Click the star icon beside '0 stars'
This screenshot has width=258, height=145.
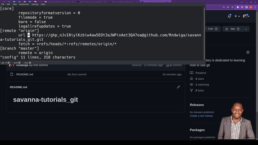(x=191, y=79)
